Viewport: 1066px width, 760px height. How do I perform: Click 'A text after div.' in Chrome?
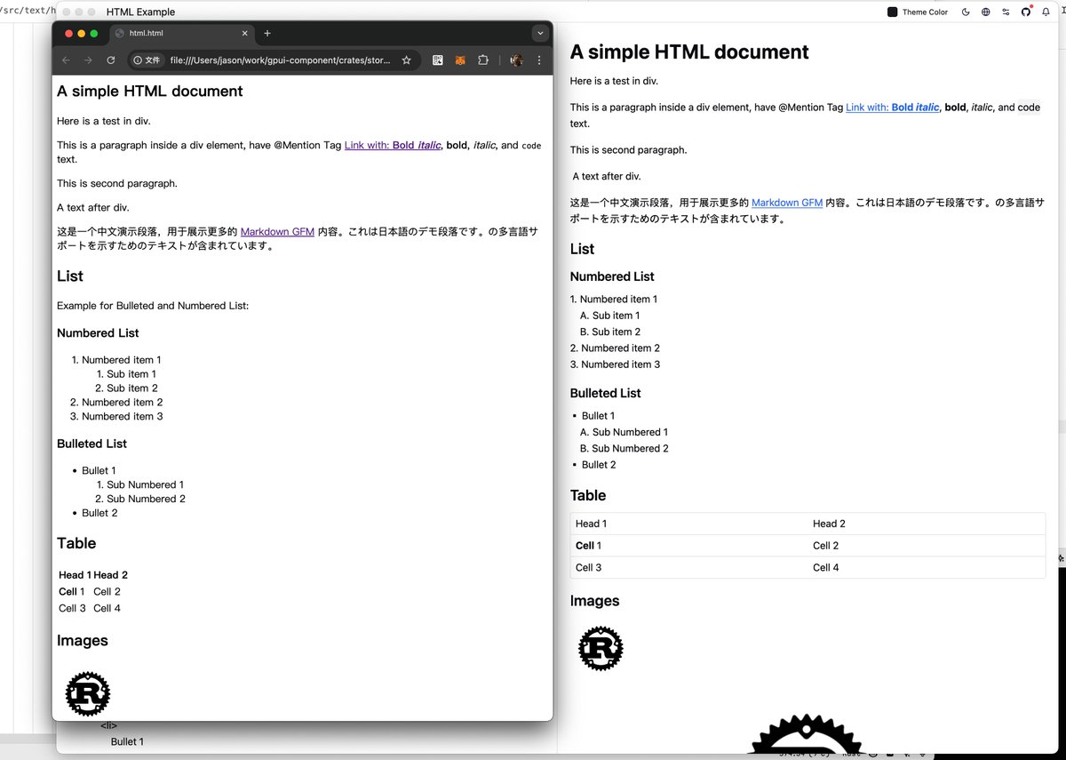[x=93, y=208]
